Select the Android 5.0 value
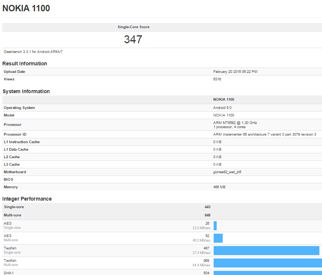Image resolution: width=322 pixels, height=275 pixels. pos(222,108)
